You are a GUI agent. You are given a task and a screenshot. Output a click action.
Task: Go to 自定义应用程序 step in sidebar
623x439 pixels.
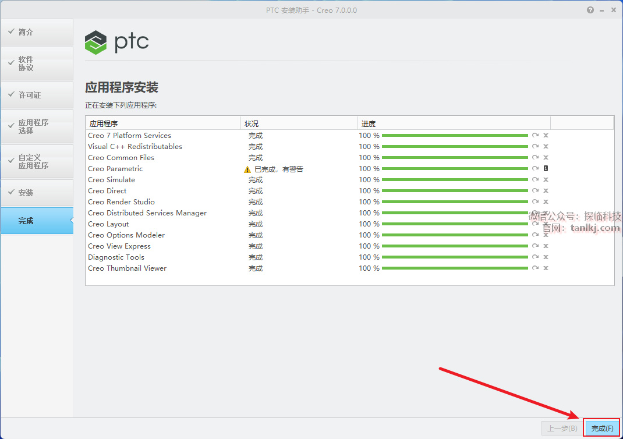pyautogui.click(x=37, y=161)
